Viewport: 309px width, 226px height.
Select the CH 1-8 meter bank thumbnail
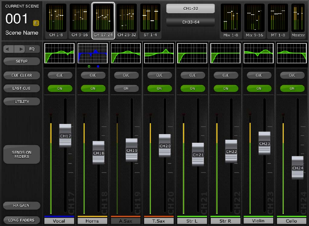(56, 18)
